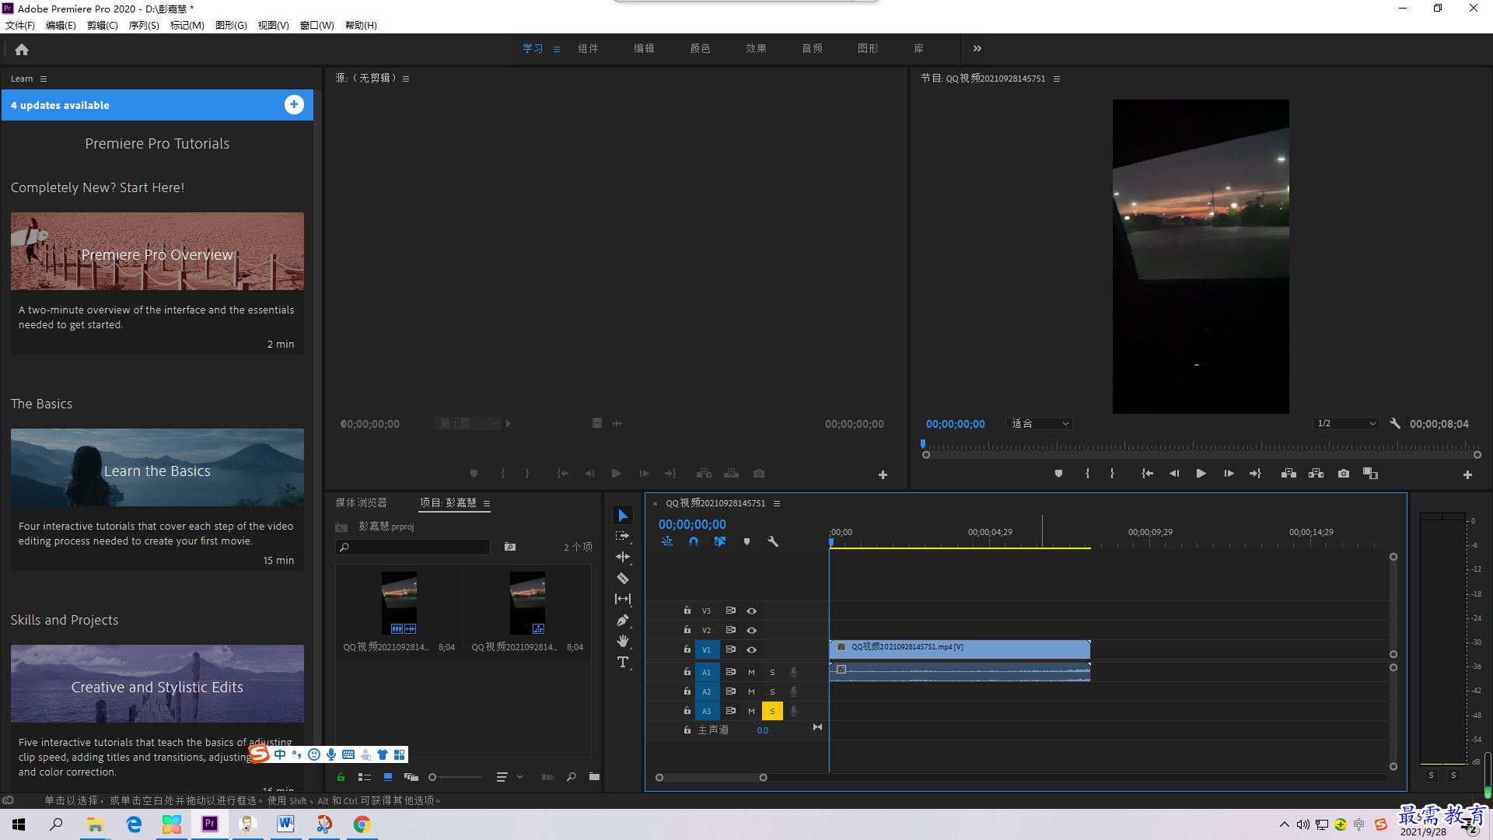Viewport: 1493px width, 840px height.
Task: Switch to 编辑 workspace tab
Action: tap(644, 48)
